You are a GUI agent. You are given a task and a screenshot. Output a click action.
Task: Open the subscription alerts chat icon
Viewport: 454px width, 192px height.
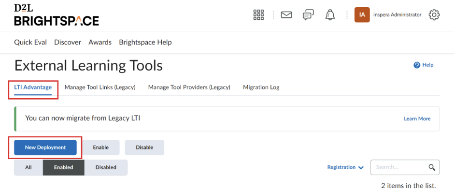coord(308,15)
